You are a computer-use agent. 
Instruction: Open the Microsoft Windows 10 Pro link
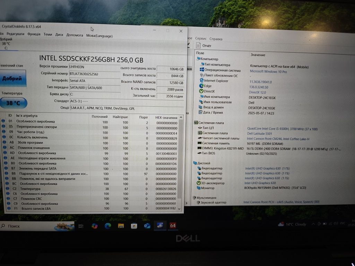click(x=268, y=71)
